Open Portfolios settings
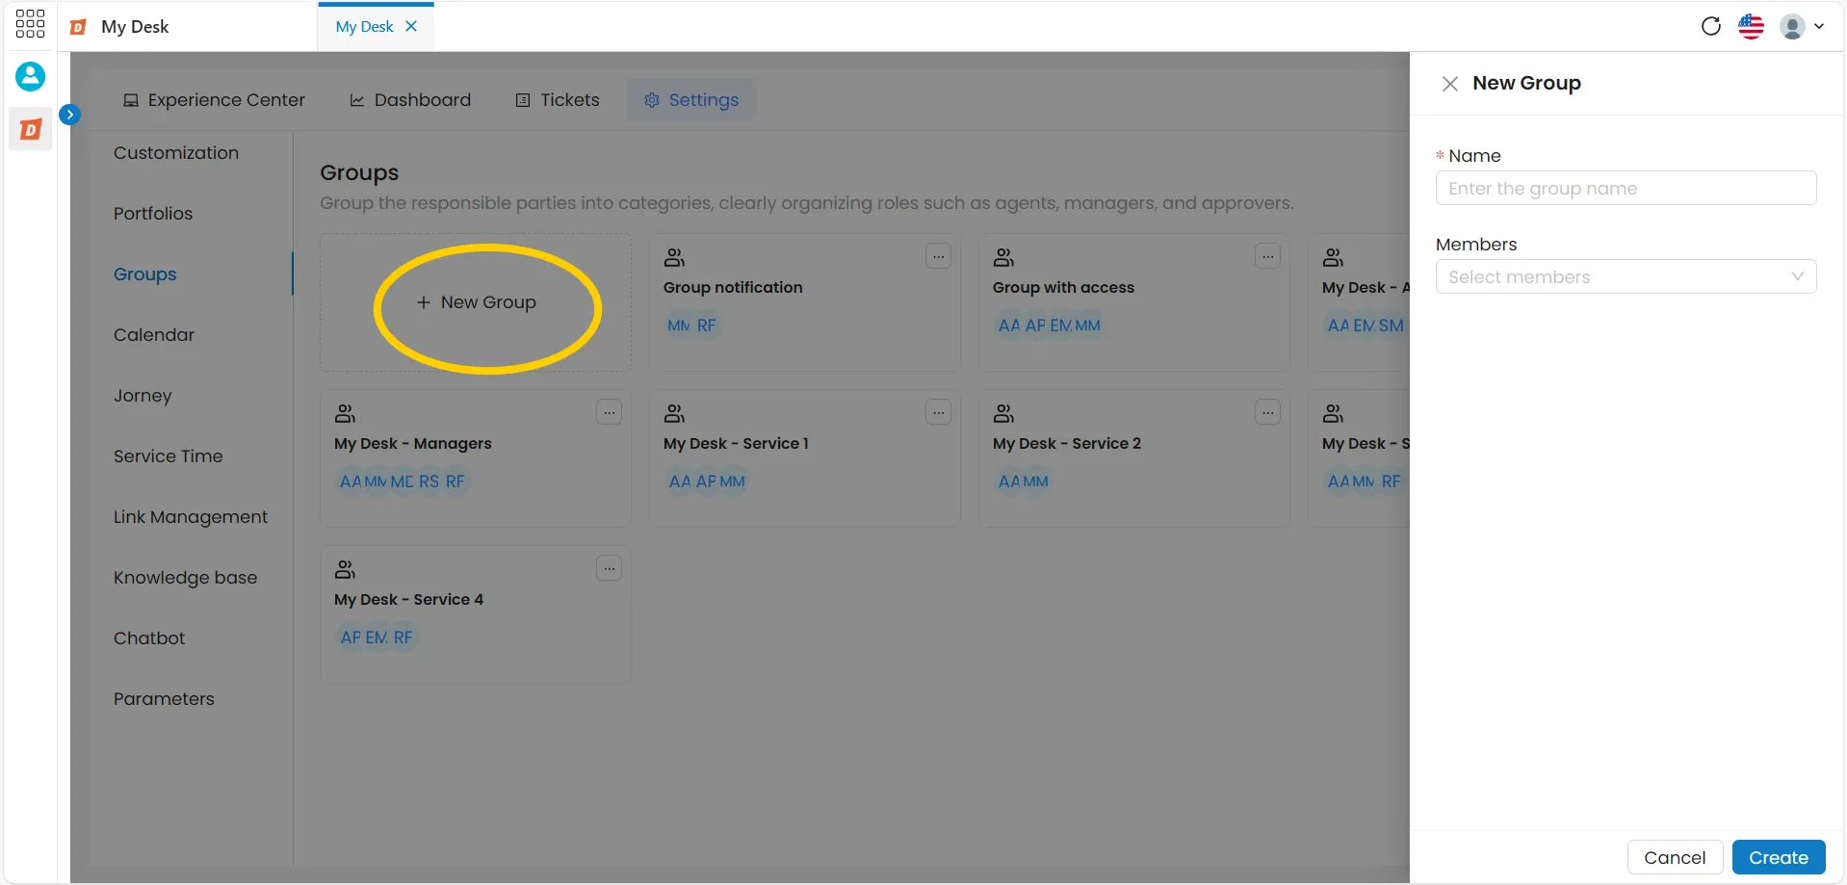1847x885 pixels. click(x=153, y=214)
